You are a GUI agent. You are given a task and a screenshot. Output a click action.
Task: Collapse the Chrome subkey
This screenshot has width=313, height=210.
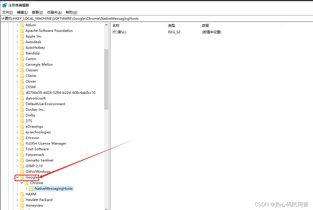point(22,183)
